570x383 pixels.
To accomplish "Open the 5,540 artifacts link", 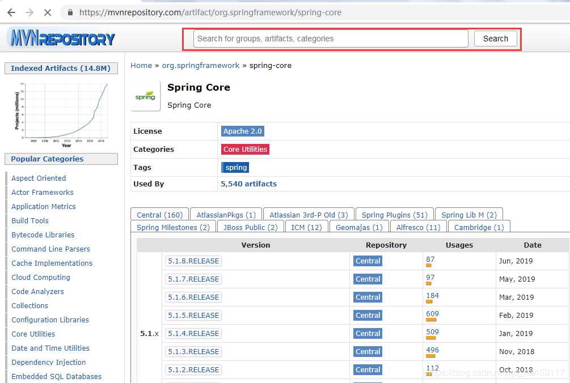I will (248, 184).
